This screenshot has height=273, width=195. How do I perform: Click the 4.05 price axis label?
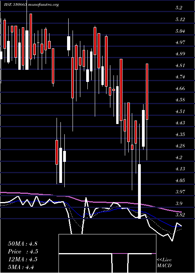coord(180,180)
